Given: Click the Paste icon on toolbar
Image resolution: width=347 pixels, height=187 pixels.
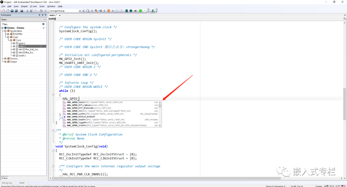Looking at the screenshot, I should coord(35,11).
